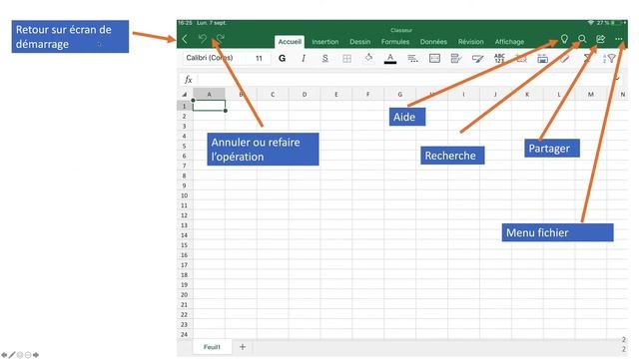This screenshot has height=359, width=639.
Task: Apply the fill color bucket
Action: pos(368,58)
